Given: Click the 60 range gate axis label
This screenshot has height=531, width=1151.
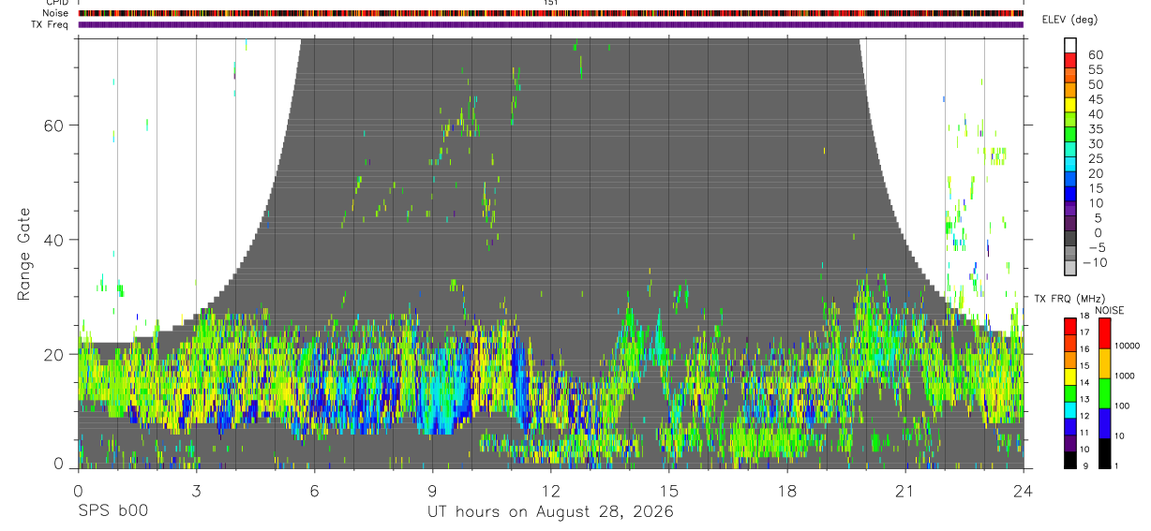Looking at the screenshot, I should [53, 125].
